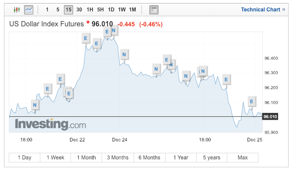Select the Max range button
The image size is (293, 173).
coord(243,158)
